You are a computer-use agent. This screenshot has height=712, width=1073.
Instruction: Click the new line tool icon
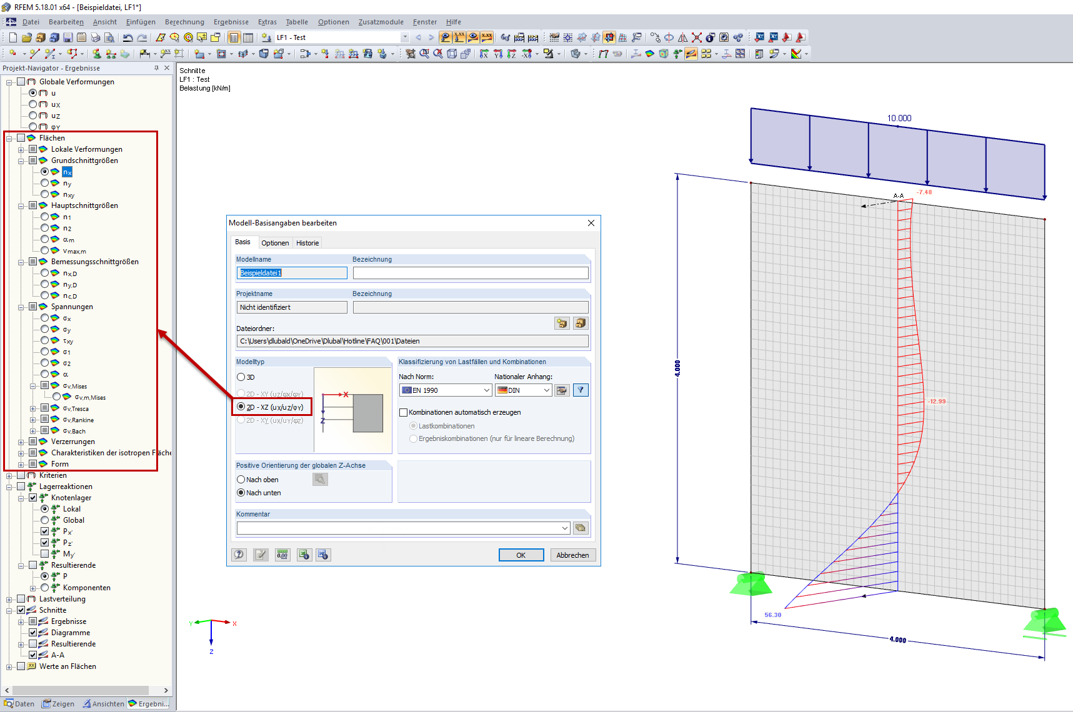[34, 54]
